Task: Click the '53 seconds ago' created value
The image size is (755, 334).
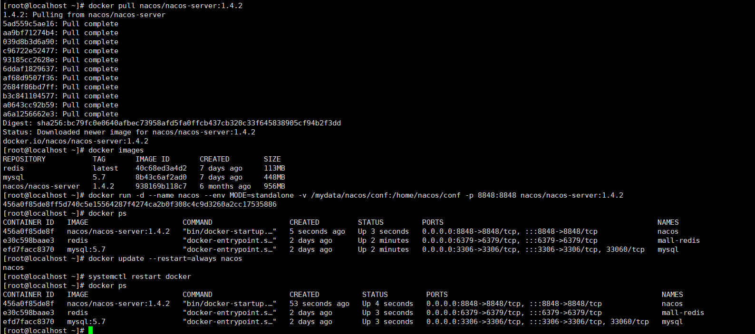Action: pos(319,304)
